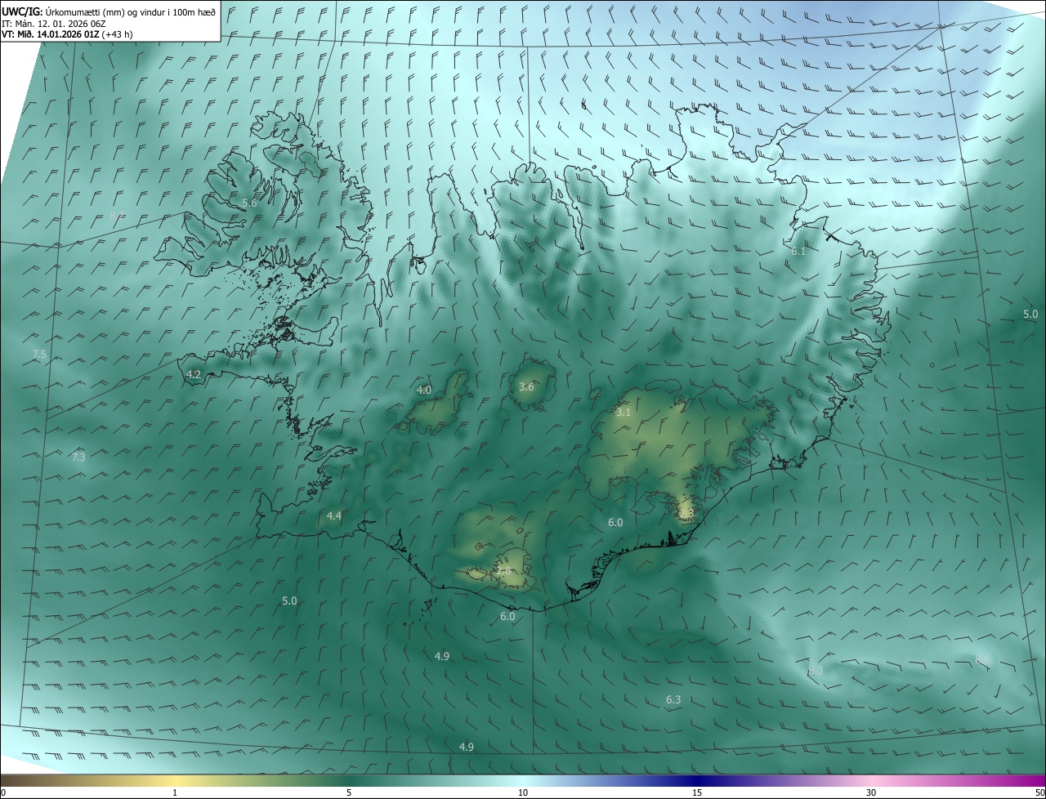Click the 5.0 value southwest of Reykjanes
1046x799 pixels.
coord(289,601)
